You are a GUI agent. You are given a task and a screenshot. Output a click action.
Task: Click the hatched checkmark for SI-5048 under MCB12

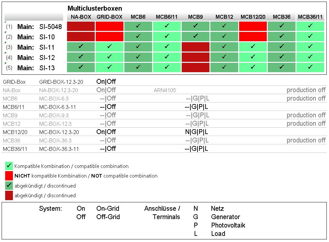point(224,26)
